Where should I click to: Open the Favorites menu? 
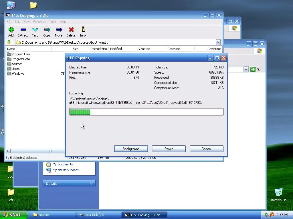coord(39,22)
